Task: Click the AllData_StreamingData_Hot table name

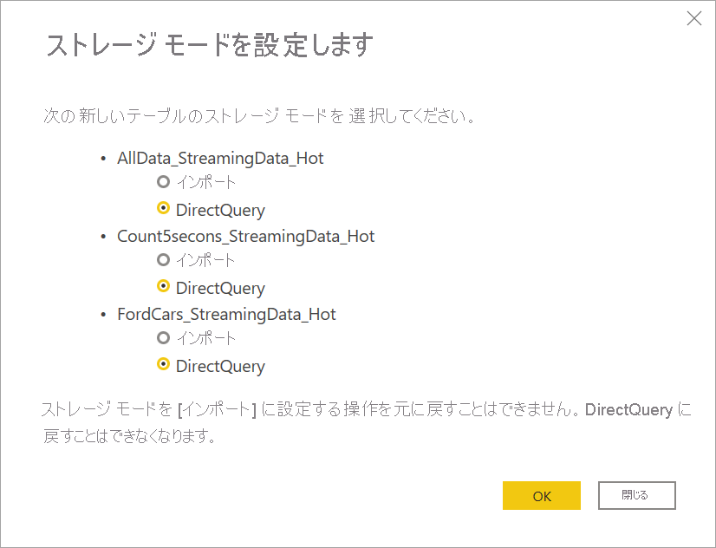Action: pyautogui.click(x=220, y=158)
